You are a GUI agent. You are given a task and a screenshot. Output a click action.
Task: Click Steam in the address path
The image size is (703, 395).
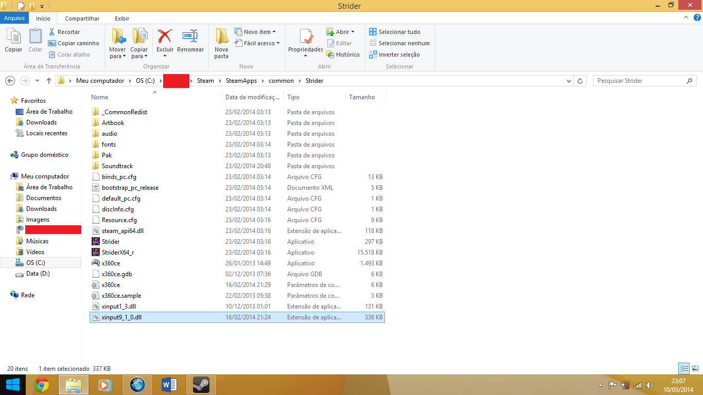tap(205, 81)
